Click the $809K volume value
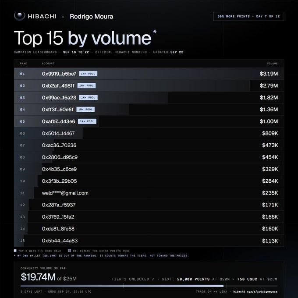This screenshot has height=298, width=298. pyautogui.click(x=270, y=133)
